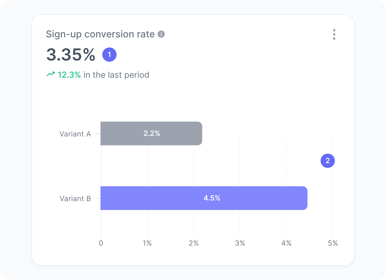Select the numbered badge 1 next to 3.35%

pos(109,54)
